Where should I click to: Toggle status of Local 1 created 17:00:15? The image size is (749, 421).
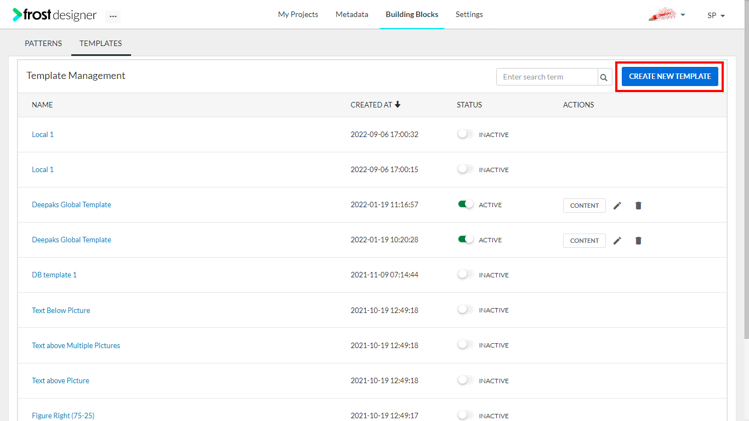click(466, 169)
